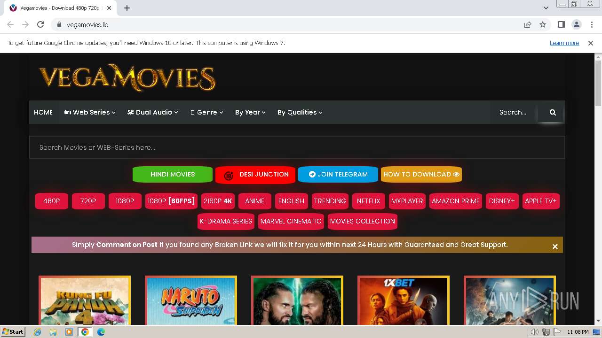Expand the By Year dropdown menu

pos(250,112)
